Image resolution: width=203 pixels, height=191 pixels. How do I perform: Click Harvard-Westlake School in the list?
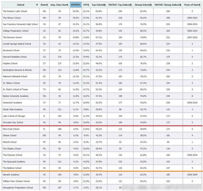(15, 57)
